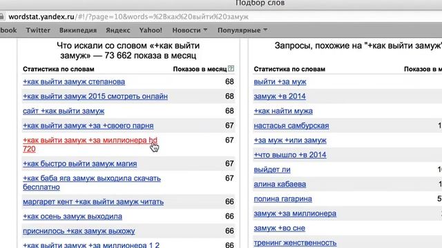Open similar query замуж +во сне
442x248 pixels.
coord(279,228)
